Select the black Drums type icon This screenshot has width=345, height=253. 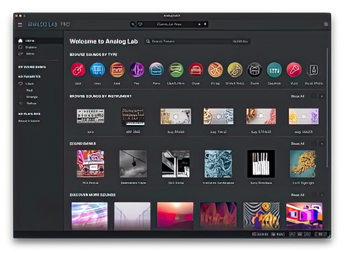pos(254,70)
